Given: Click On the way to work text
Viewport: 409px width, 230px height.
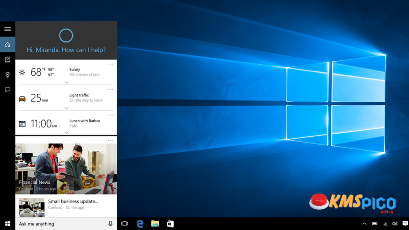Looking at the screenshot, I should [x=86, y=100].
